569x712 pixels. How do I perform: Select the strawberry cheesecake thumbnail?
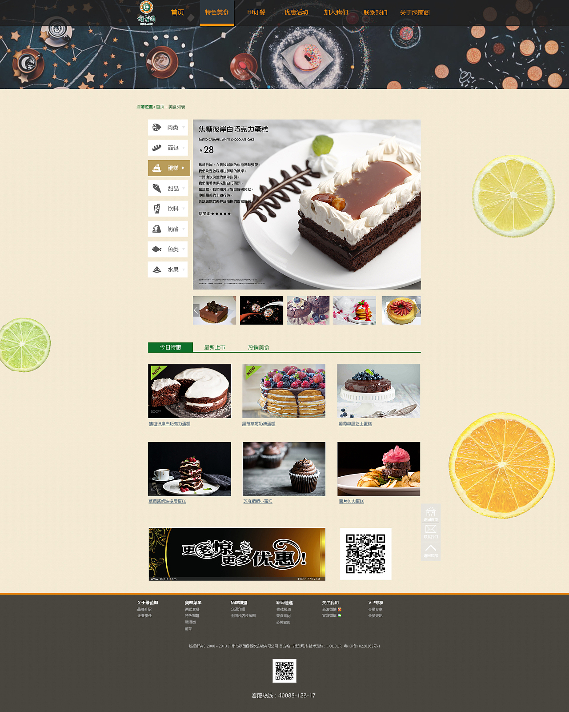401,310
